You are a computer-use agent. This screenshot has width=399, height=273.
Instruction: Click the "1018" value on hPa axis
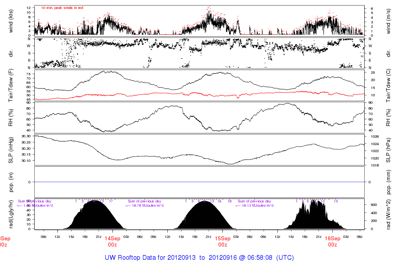375,165
